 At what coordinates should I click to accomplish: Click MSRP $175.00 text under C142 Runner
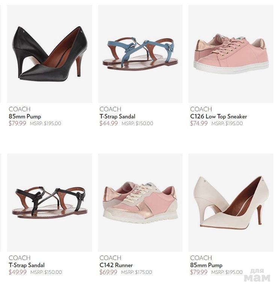pyautogui.click(x=137, y=272)
